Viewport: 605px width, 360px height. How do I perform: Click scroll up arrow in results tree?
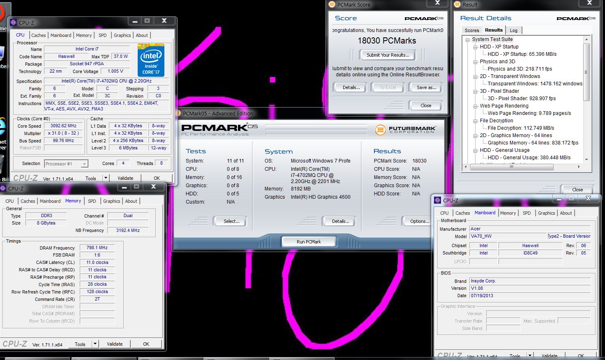[x=587, y=39]
